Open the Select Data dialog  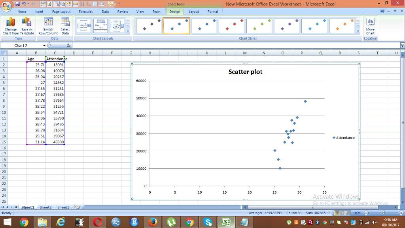[65, 26]
